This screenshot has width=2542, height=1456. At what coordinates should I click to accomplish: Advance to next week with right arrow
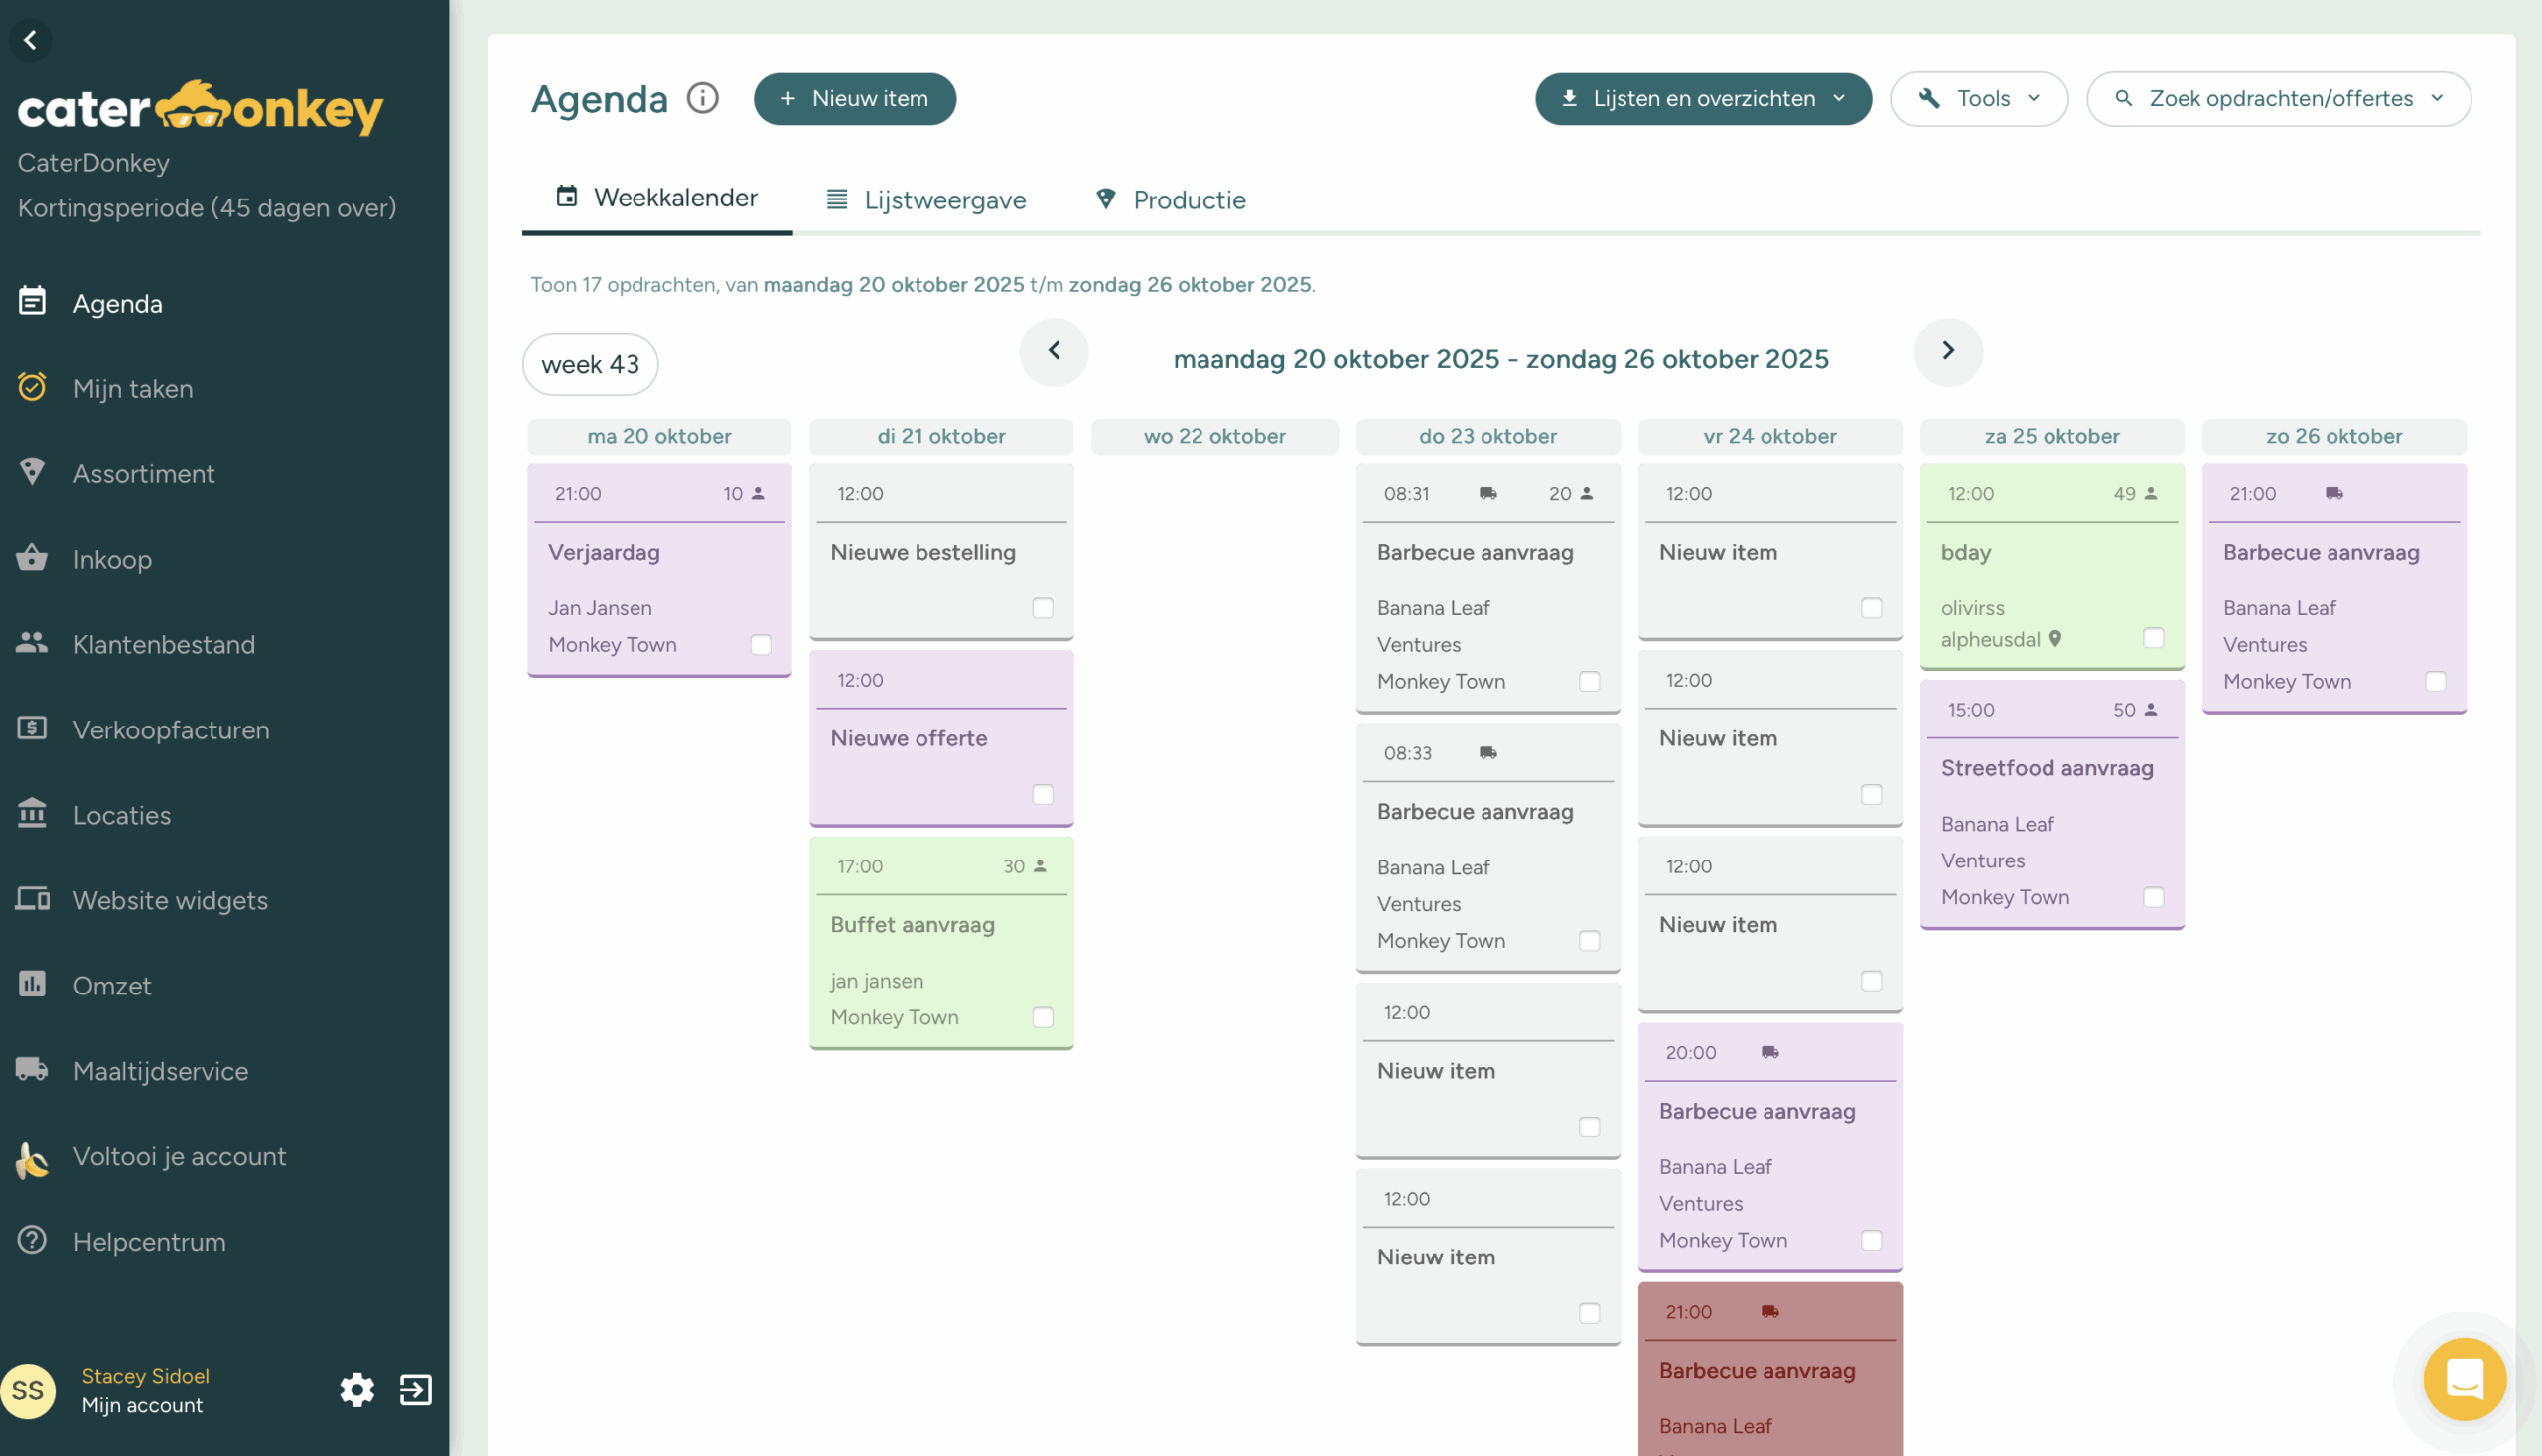pos(1947,351)
